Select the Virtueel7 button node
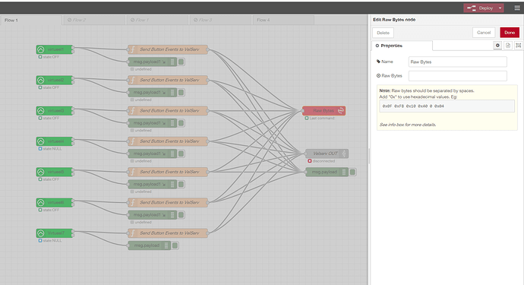Screen dimensions: 524x285 point(55,233)
